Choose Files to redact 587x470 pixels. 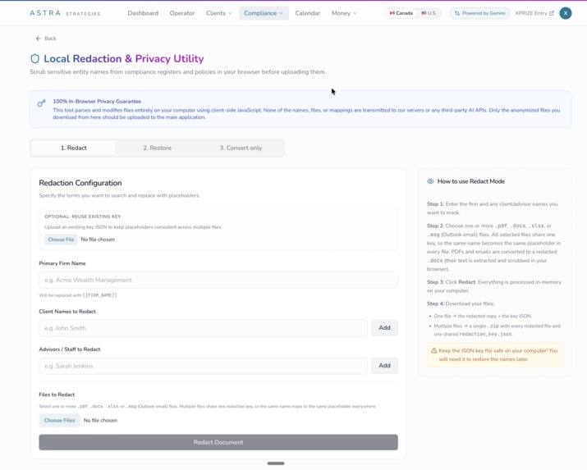click(59, 420)
